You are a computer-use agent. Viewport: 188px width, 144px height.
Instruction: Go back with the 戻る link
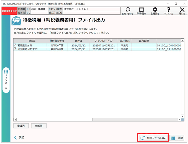click(19, 138)
